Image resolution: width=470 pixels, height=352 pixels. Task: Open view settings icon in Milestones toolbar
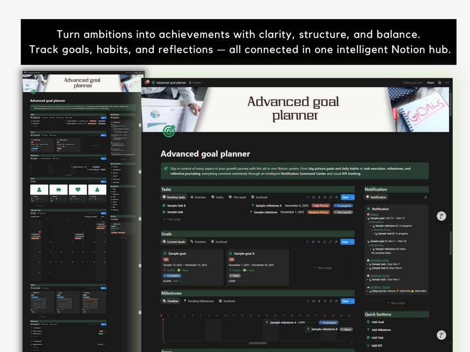pyautogui.click(x=336, y=301)
